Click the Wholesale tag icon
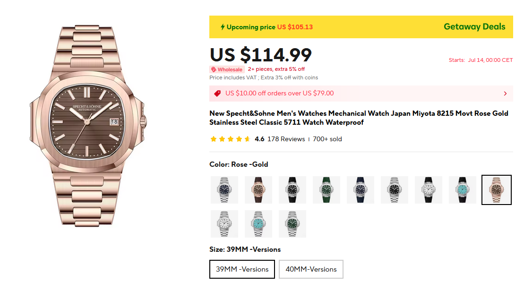 [x=214, y=69]
